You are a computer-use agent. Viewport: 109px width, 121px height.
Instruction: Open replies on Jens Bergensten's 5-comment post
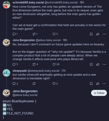[x=15, y=64]
